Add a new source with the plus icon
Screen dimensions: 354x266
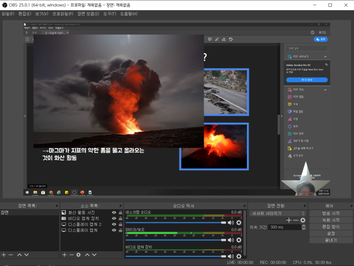tap(65, 255)
